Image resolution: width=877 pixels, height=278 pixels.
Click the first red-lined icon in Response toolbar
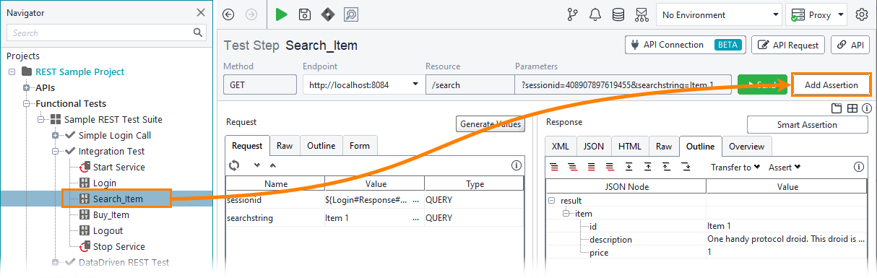(555, 167)
